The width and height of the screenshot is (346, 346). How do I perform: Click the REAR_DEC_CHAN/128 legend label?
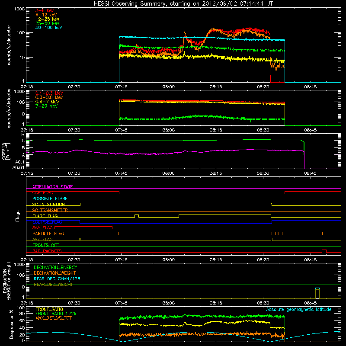pos(57,279)
